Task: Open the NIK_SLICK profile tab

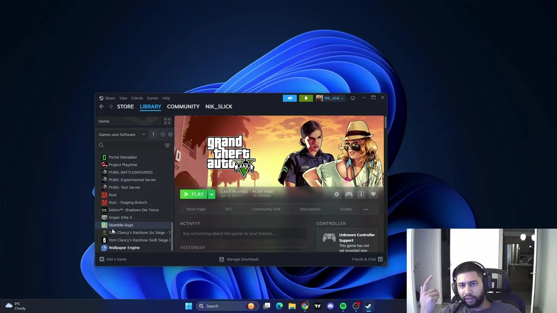Action: [x=219, y=107]
